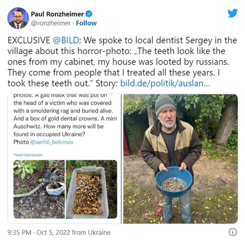Click the @ronzheimer handle

click(x=51, y=23)
